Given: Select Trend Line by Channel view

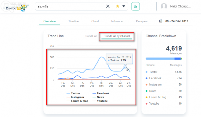Looking at the screenshot, I should [117, 36].
